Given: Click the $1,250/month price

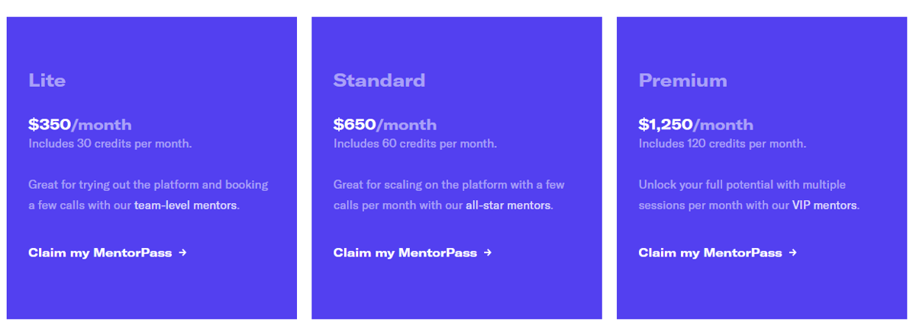Looking at the screenshot, I should [x=696, y=124].
